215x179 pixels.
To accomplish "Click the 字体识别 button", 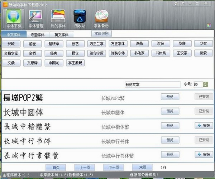I will click(101, 34).
